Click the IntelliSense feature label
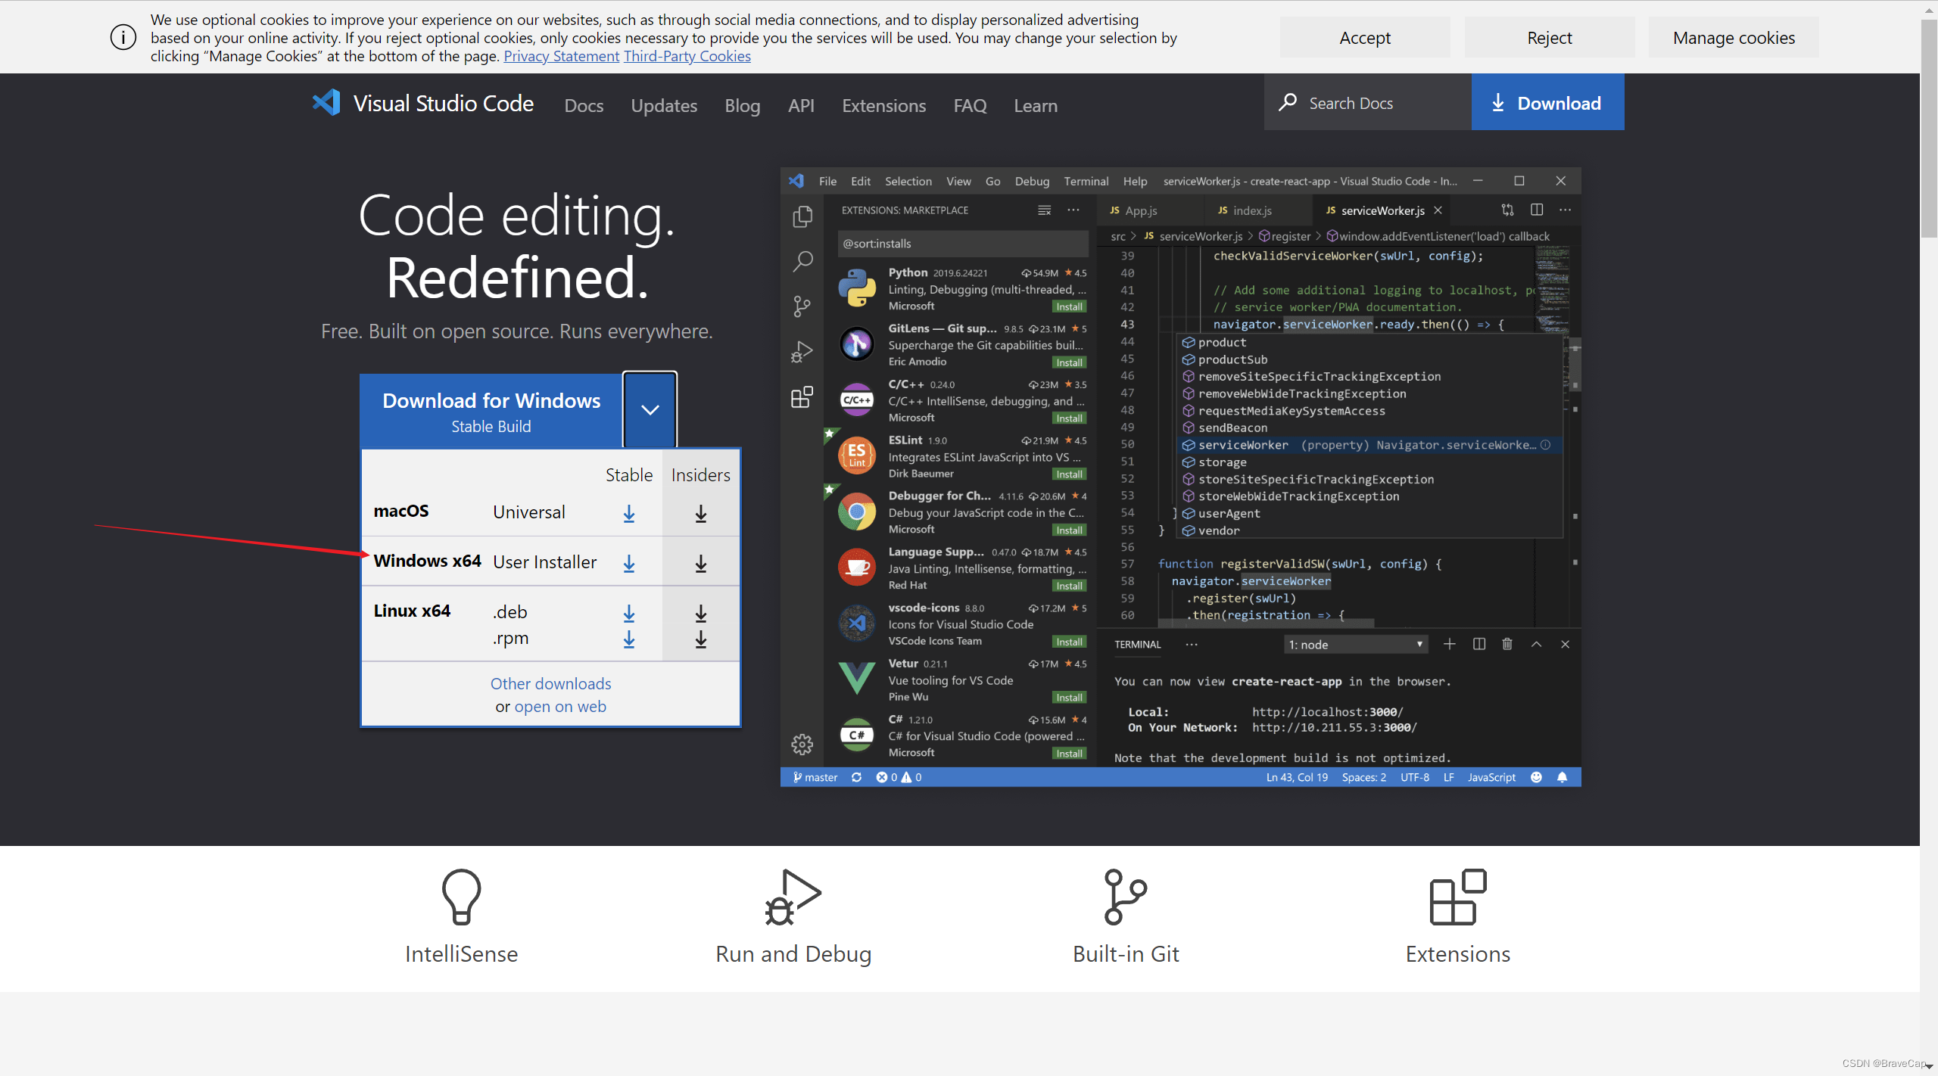Image resolution: width=1938 pixels, height=1076 pixels. coord(461,954)
